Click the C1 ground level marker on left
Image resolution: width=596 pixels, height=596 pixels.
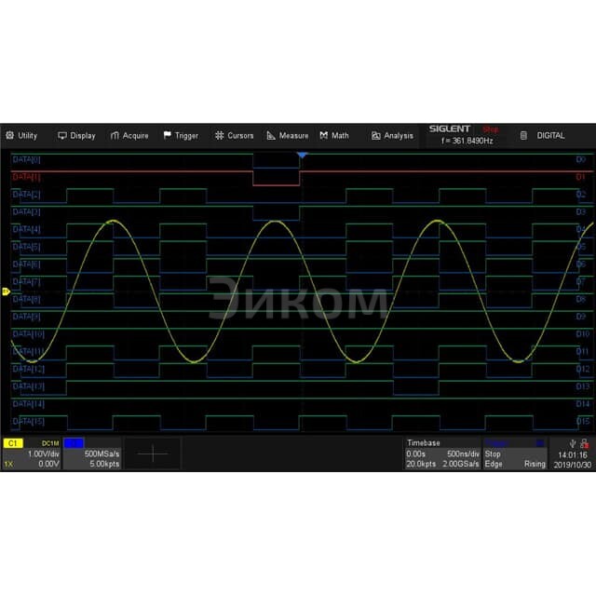[6, 292]
